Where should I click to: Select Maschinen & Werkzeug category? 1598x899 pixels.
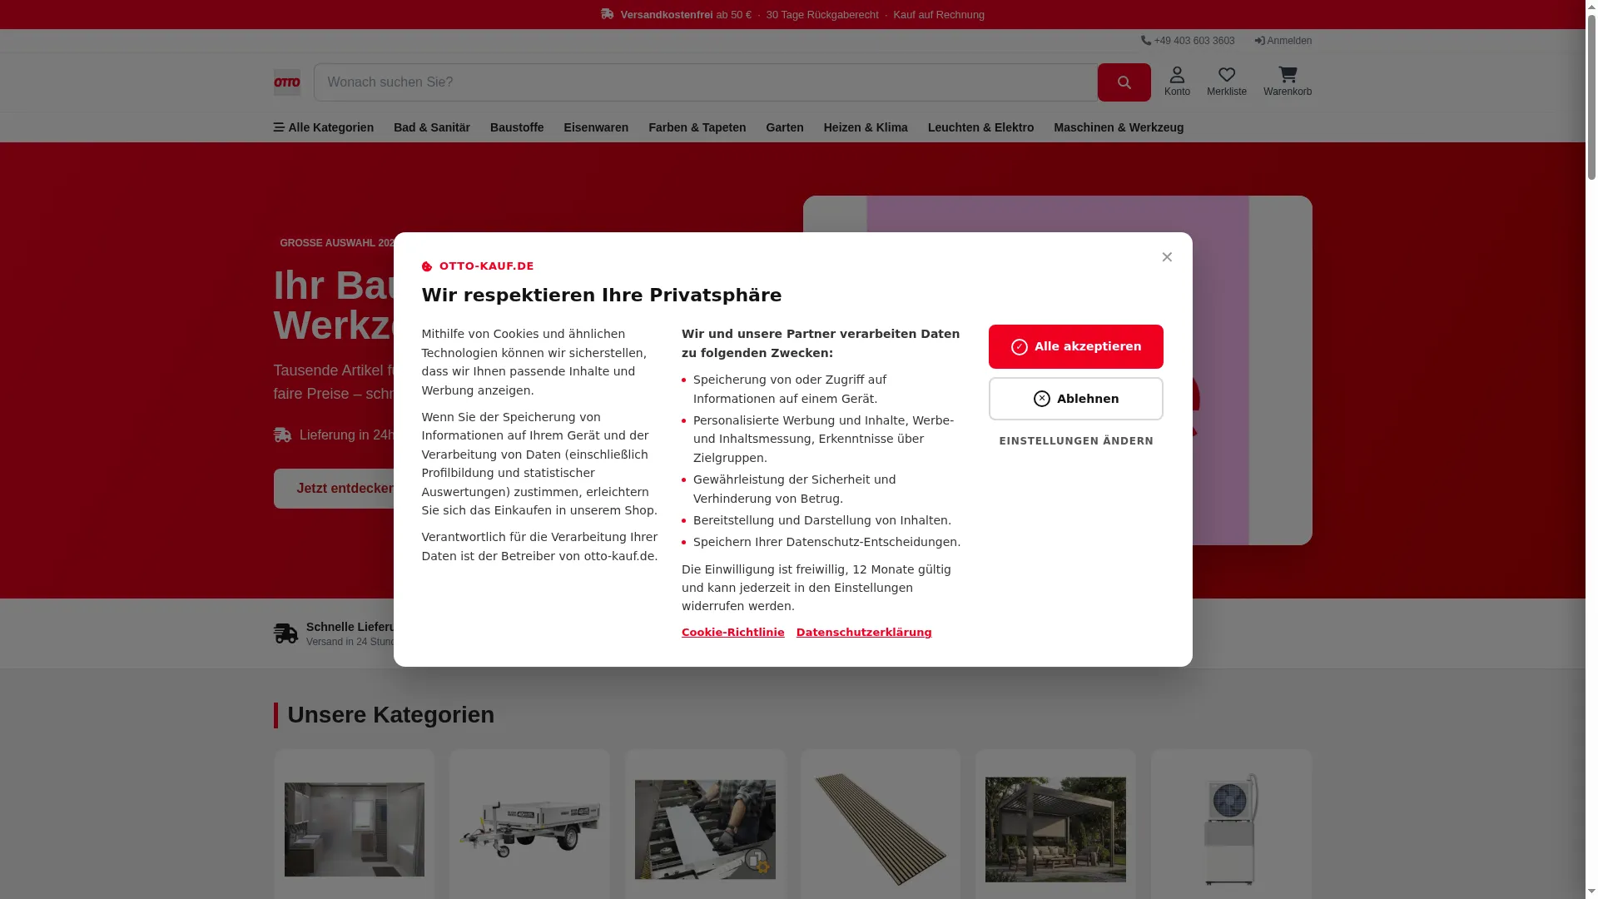pyautogui.click(x=1119, y=127)
